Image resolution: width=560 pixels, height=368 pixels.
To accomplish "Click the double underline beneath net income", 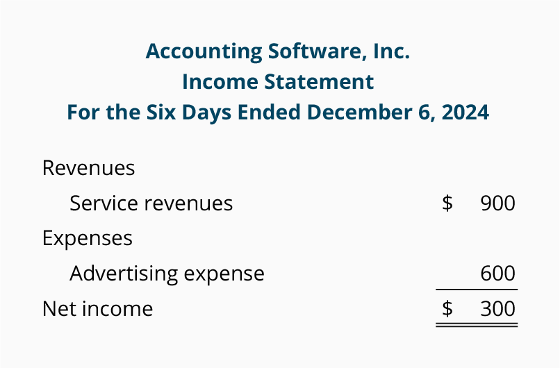I will pos(477,325).
